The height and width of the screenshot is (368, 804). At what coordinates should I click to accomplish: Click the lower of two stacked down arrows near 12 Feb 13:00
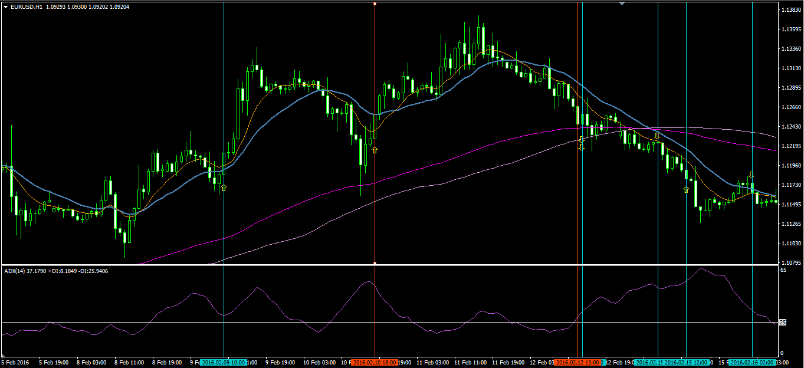[x=582, y=147]
